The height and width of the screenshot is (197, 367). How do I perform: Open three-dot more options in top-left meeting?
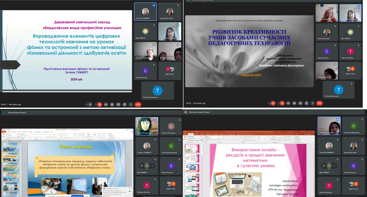point(131,104)
